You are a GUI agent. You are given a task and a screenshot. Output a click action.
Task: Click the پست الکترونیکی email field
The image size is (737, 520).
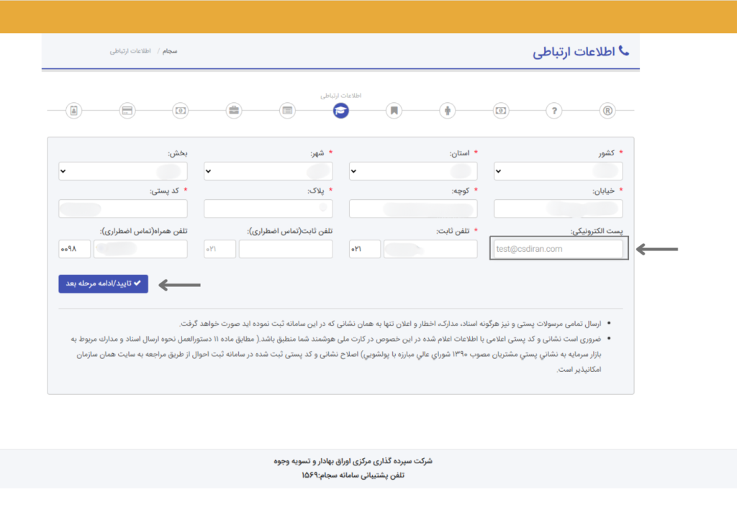[x=559, y=249]
